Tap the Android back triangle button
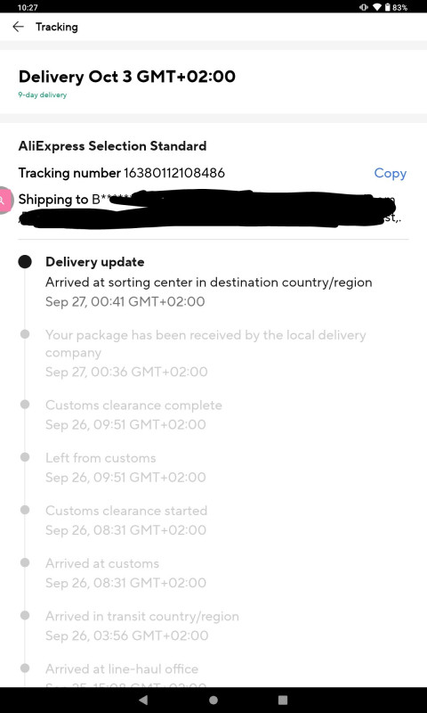 [143, 700]
